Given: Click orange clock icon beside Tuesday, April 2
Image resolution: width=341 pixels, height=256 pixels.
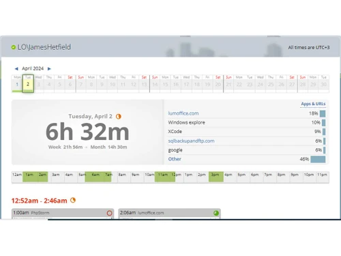Looking at the screenshot, I should [119, 117].
